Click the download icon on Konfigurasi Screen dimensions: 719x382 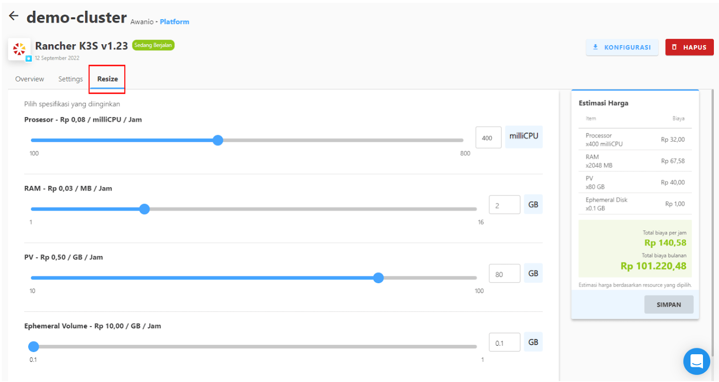click(596, 47)
